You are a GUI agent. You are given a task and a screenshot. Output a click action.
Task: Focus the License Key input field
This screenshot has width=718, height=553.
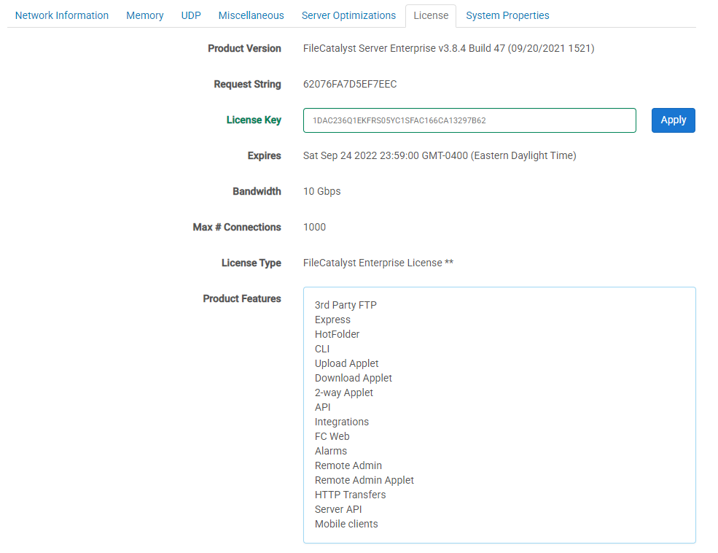coord(469,120)
